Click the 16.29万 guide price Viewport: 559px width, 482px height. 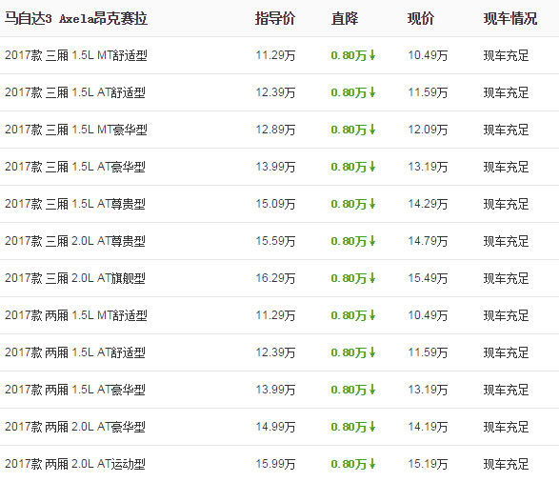coord(275,278)
